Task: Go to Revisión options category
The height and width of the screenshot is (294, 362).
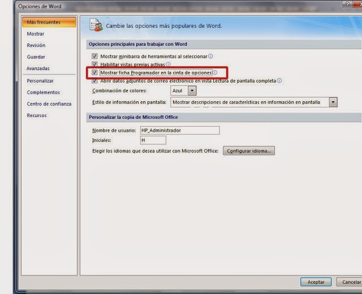Action: coord(36,45)
